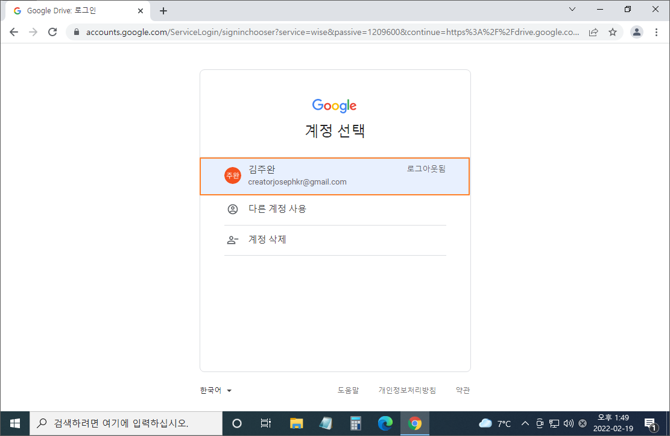The image size is (670, 436).
Task: Click the orange 주완 avatar
Action: (233, 175)
